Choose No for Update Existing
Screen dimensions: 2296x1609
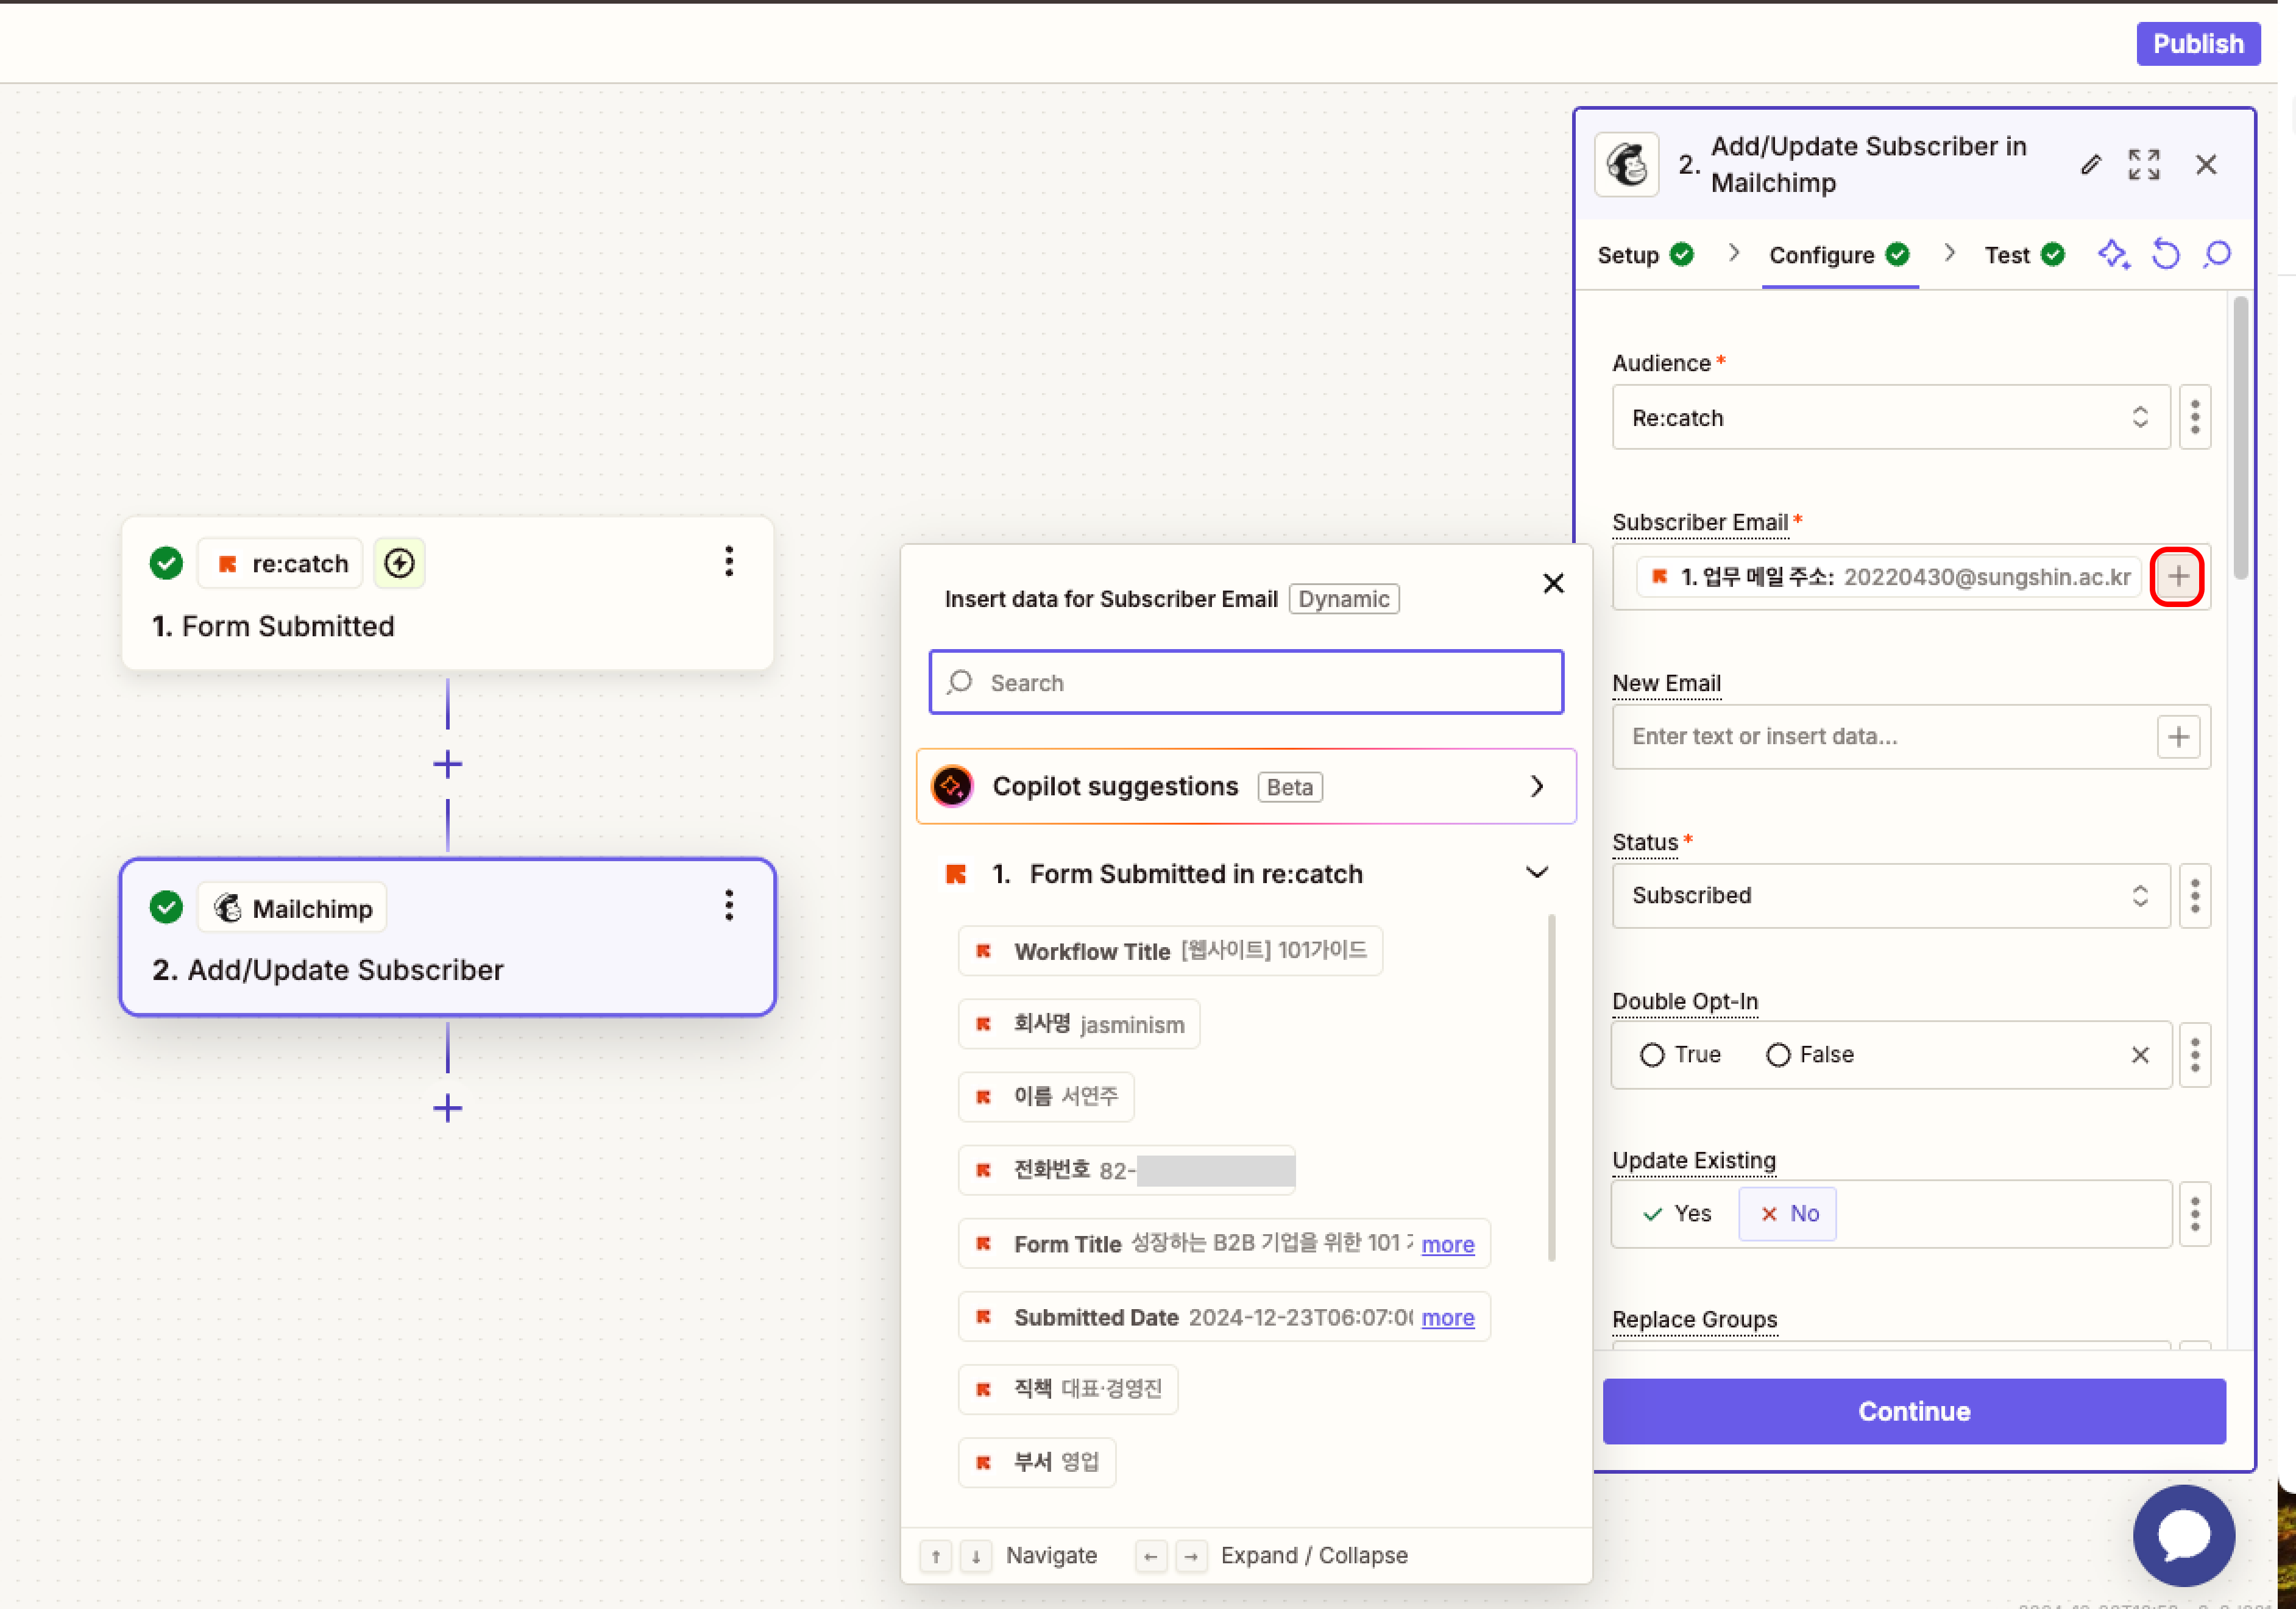(1788, 1214)
